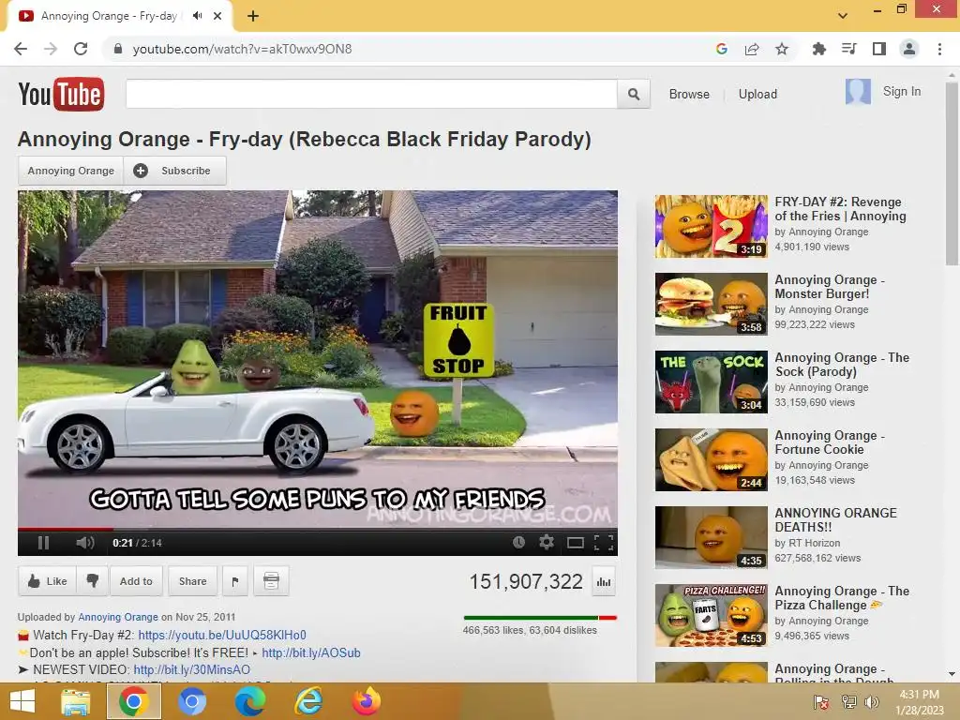The width and height of the screenshot is (960, 720).
Task: Open the player settings gear
Action: point(547,542)
